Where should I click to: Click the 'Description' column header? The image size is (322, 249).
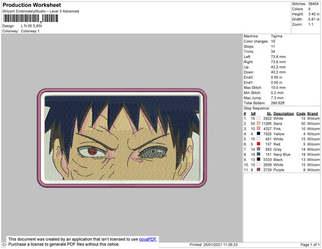click(x=283, y=114)
